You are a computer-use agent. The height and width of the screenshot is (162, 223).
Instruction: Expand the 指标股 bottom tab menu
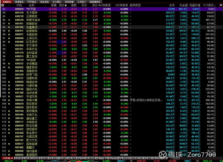pos(96,158)
